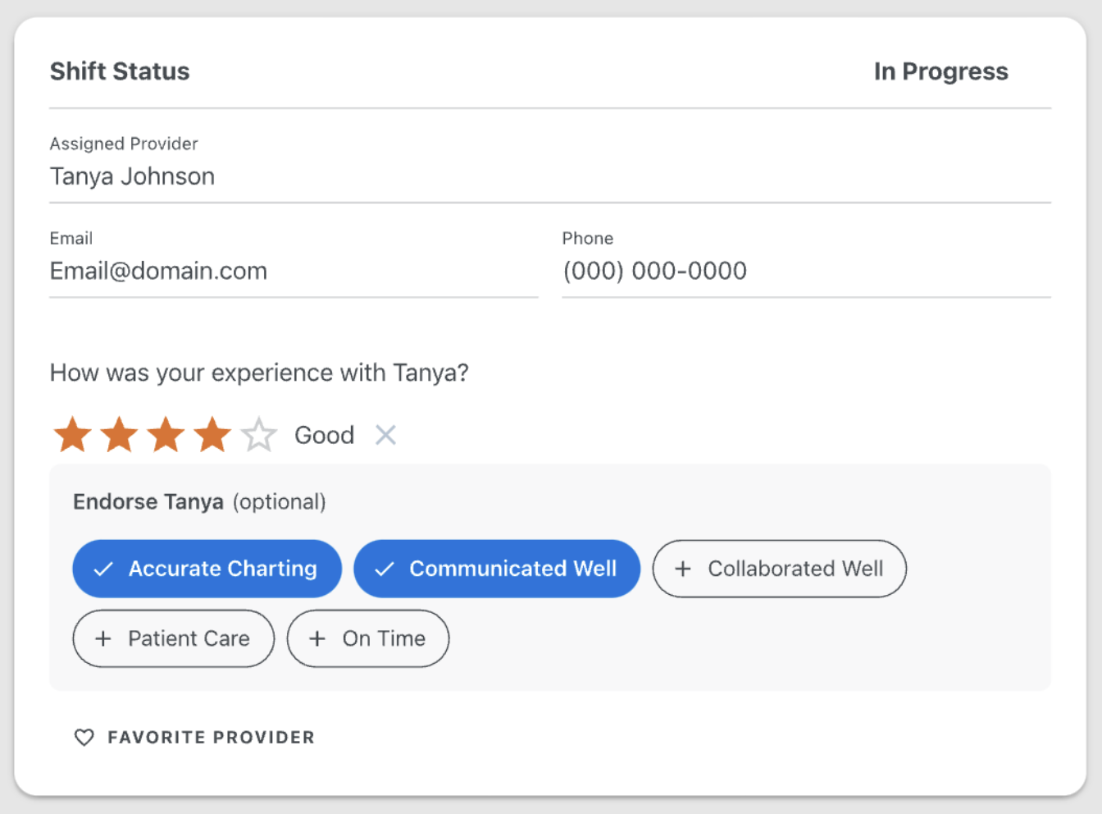1102x814 pixels.
Task: Click the heart icon to favorite provider
Action: (x=84, y=737)
